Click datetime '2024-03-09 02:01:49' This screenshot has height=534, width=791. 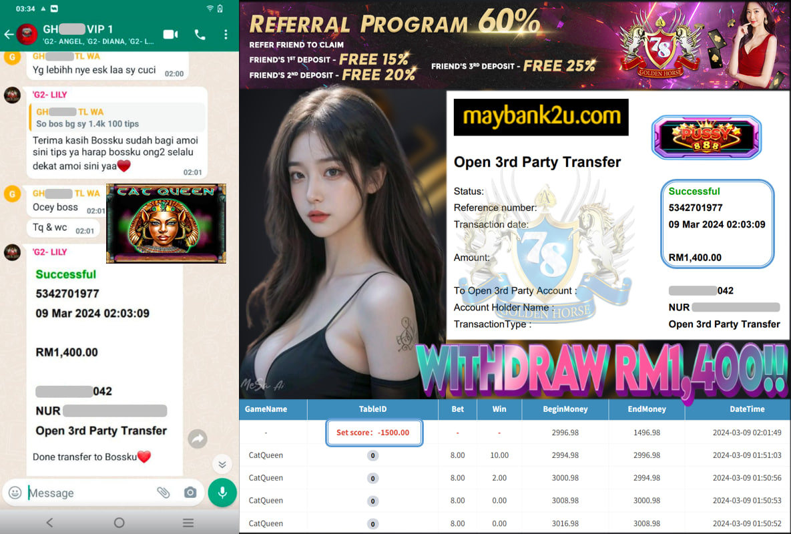click(x=746, y=433)
